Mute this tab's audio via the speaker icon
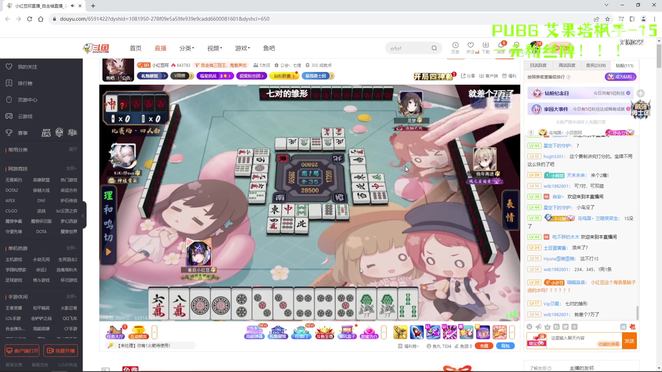 point(72,6)
